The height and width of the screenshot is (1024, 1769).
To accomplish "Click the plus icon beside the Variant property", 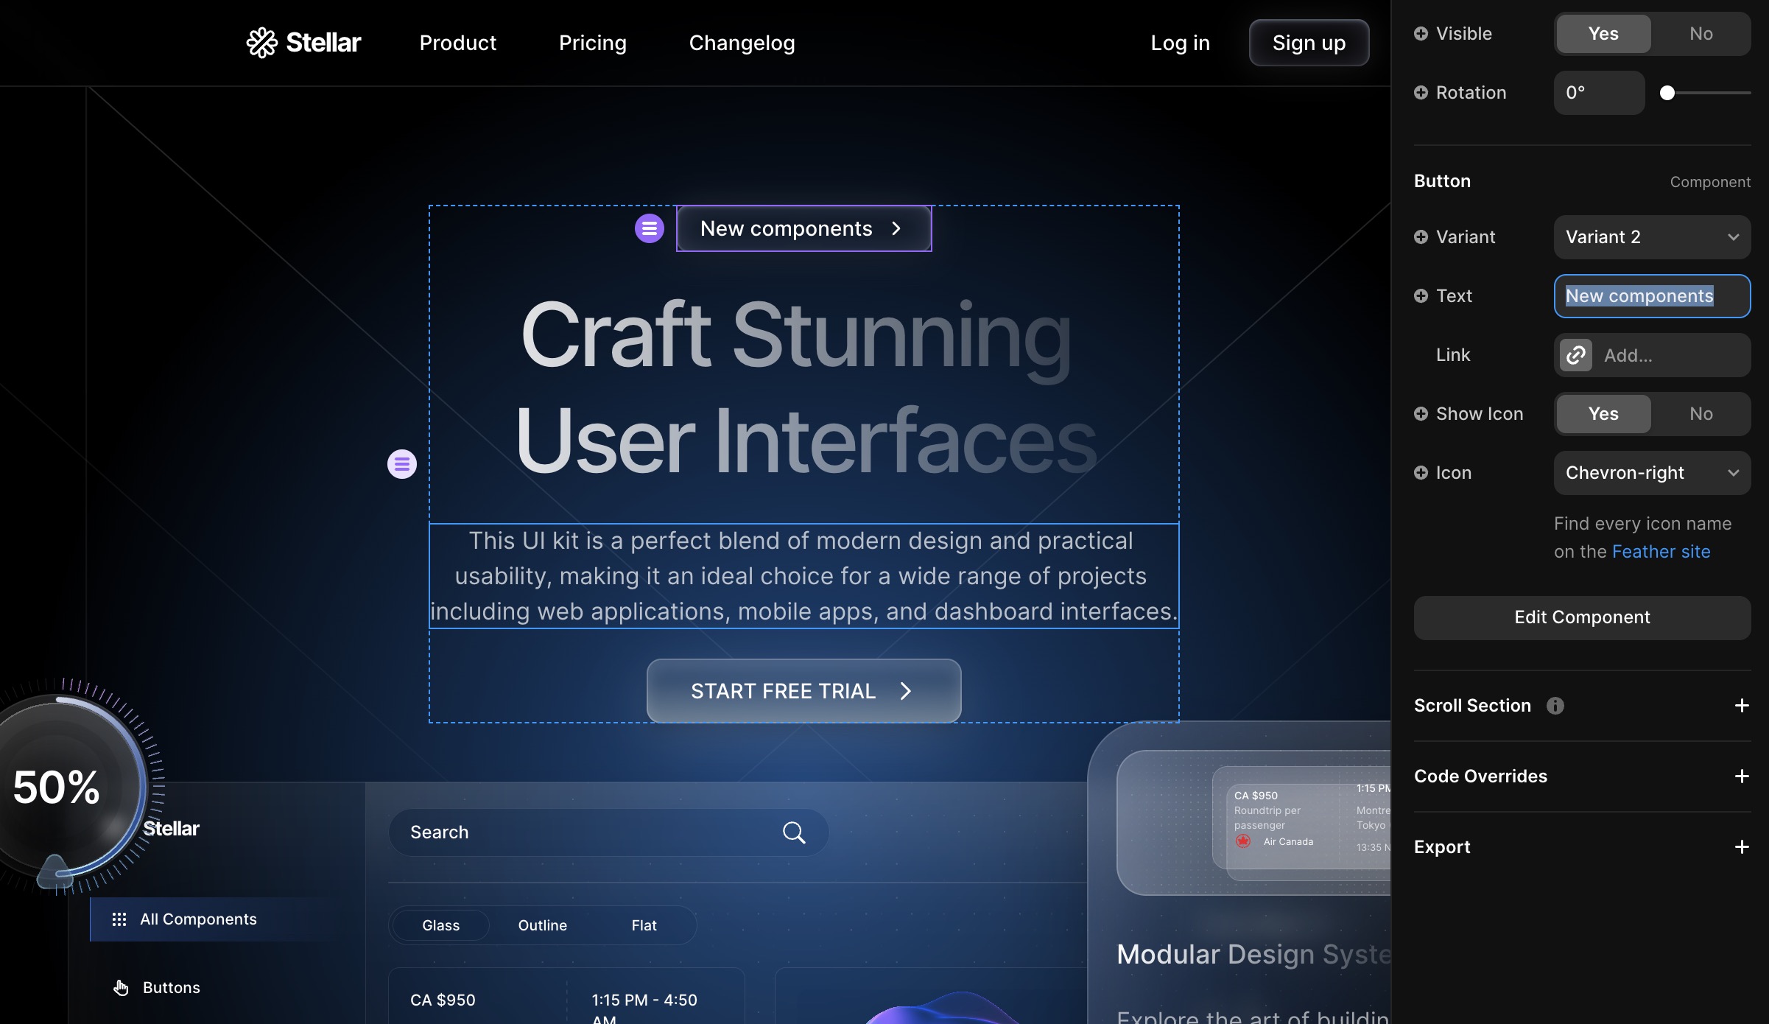I will click(x=1421, y=237).
